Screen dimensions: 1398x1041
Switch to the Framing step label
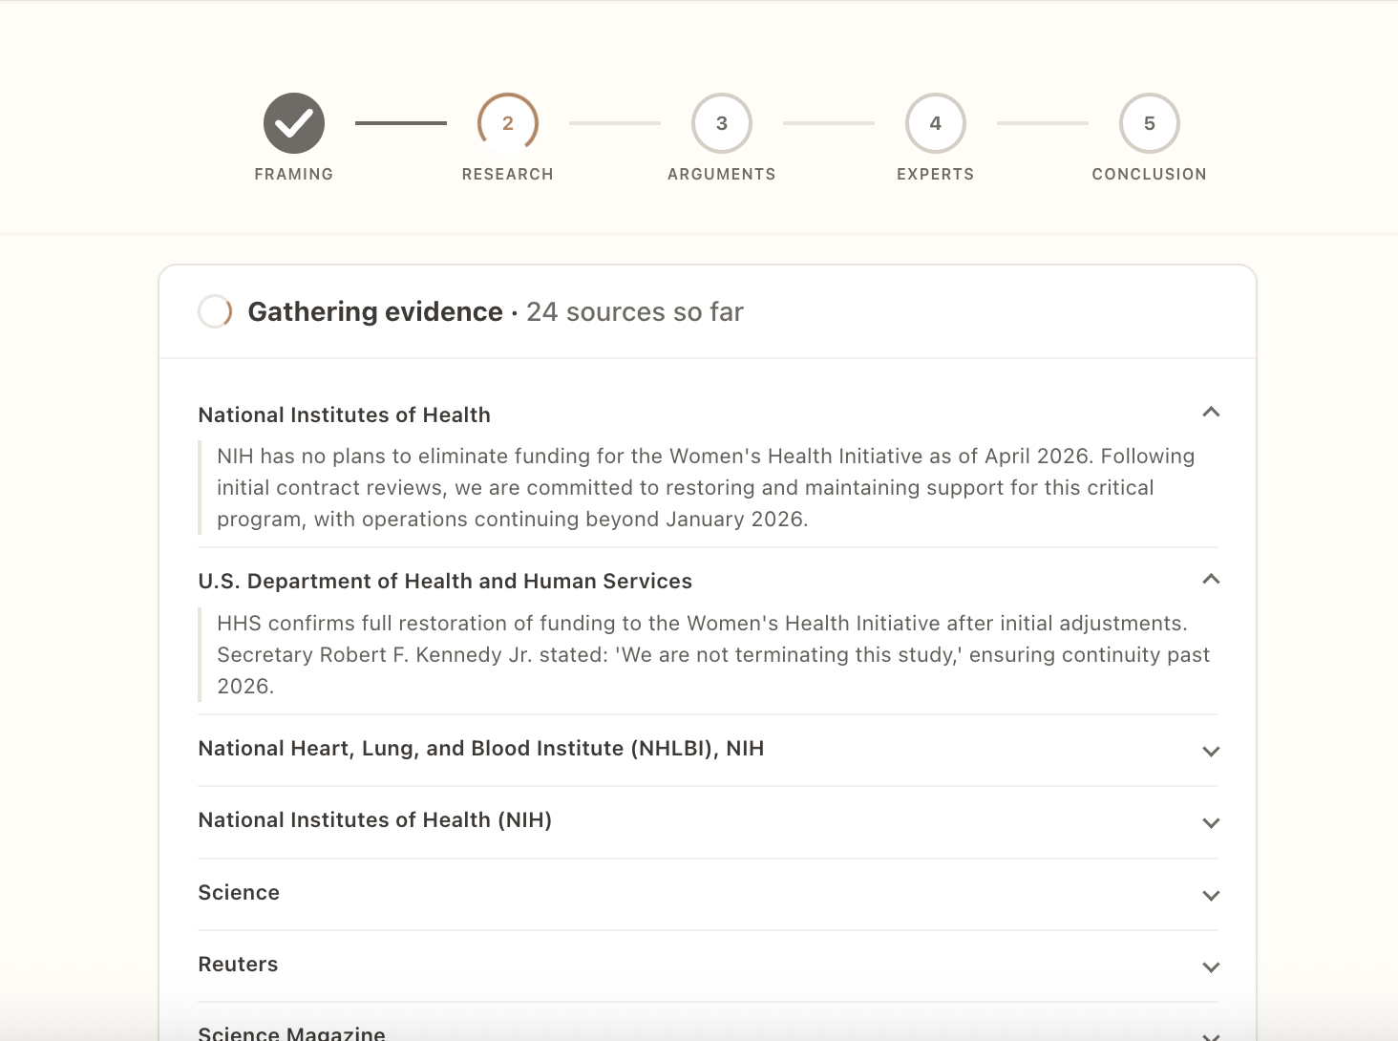click(x=293, y=174)
